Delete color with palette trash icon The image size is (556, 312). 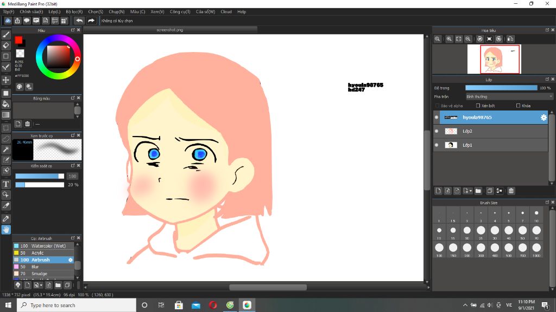click(27, 124)
